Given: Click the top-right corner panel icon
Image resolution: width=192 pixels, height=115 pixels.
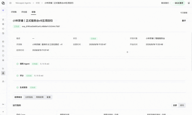Looking at the screenshot, I should [189, 3].
